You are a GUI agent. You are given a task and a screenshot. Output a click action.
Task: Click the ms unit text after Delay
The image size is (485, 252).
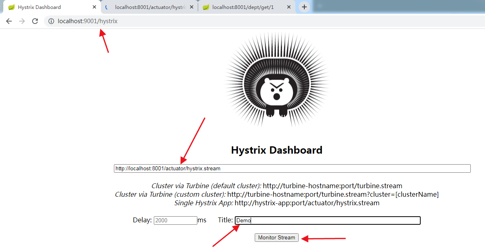(x=202, y=220)
